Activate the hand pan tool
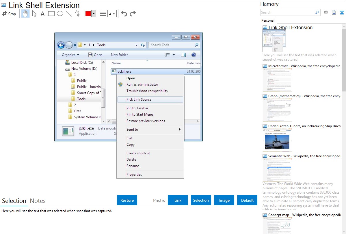Viewport: 346px width, 234px height. [x=25, y=14]
